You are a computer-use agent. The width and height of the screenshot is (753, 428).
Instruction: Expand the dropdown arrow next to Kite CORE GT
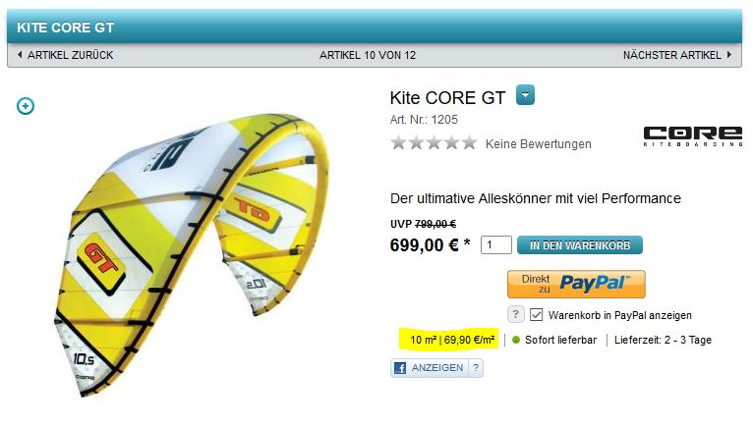coord(525,95)
